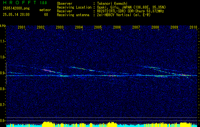Click time marker 2004
The height and width of the screenshot is (127, 200).
(x=79, y=27)
